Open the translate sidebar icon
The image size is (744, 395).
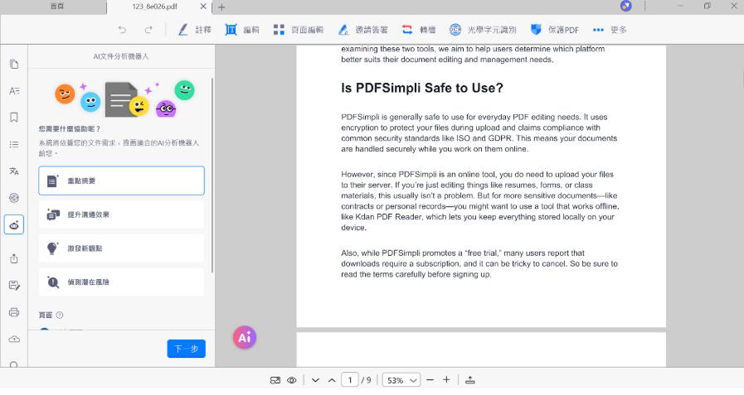click(14, 171)
